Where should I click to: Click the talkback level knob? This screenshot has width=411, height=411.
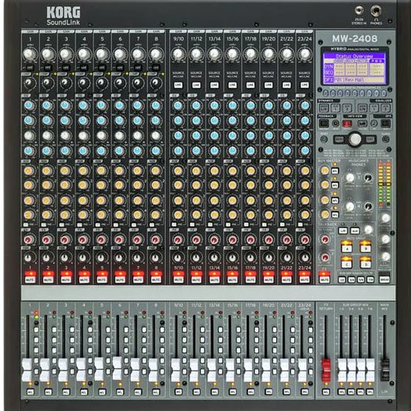pos(369,229)
